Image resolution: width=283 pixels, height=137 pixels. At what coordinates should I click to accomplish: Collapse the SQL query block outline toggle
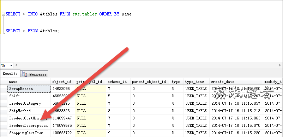tap(3, 14)
